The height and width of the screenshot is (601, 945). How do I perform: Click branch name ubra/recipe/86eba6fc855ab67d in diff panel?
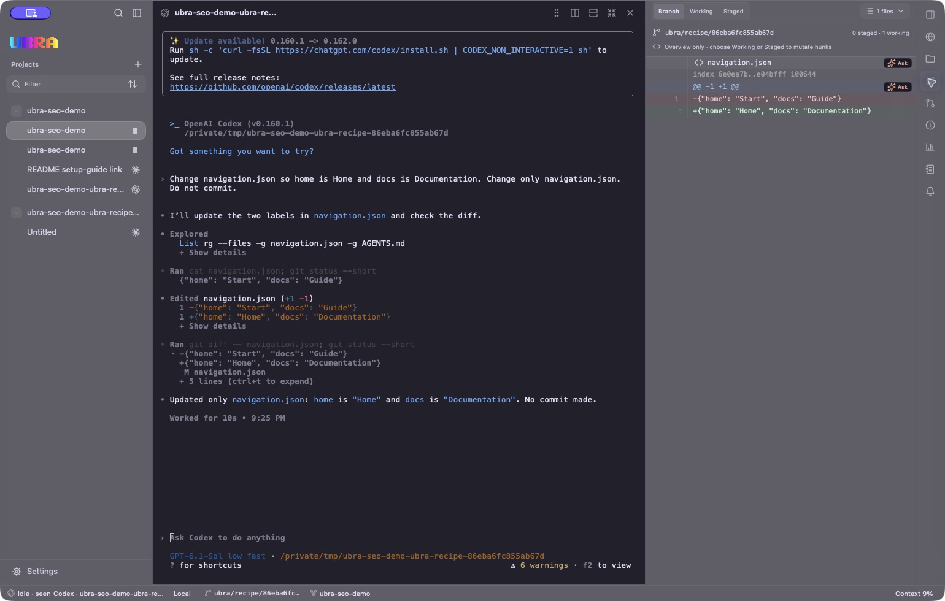[x=719, y=33]
